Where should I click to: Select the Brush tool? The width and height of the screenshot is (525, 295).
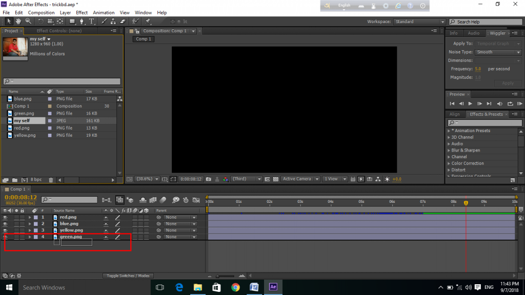104,22
